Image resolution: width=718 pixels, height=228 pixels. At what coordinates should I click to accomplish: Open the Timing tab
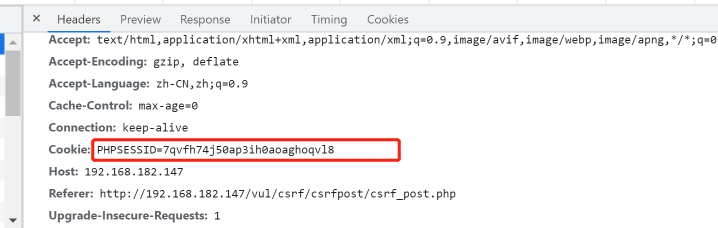[x=328, y=19]
